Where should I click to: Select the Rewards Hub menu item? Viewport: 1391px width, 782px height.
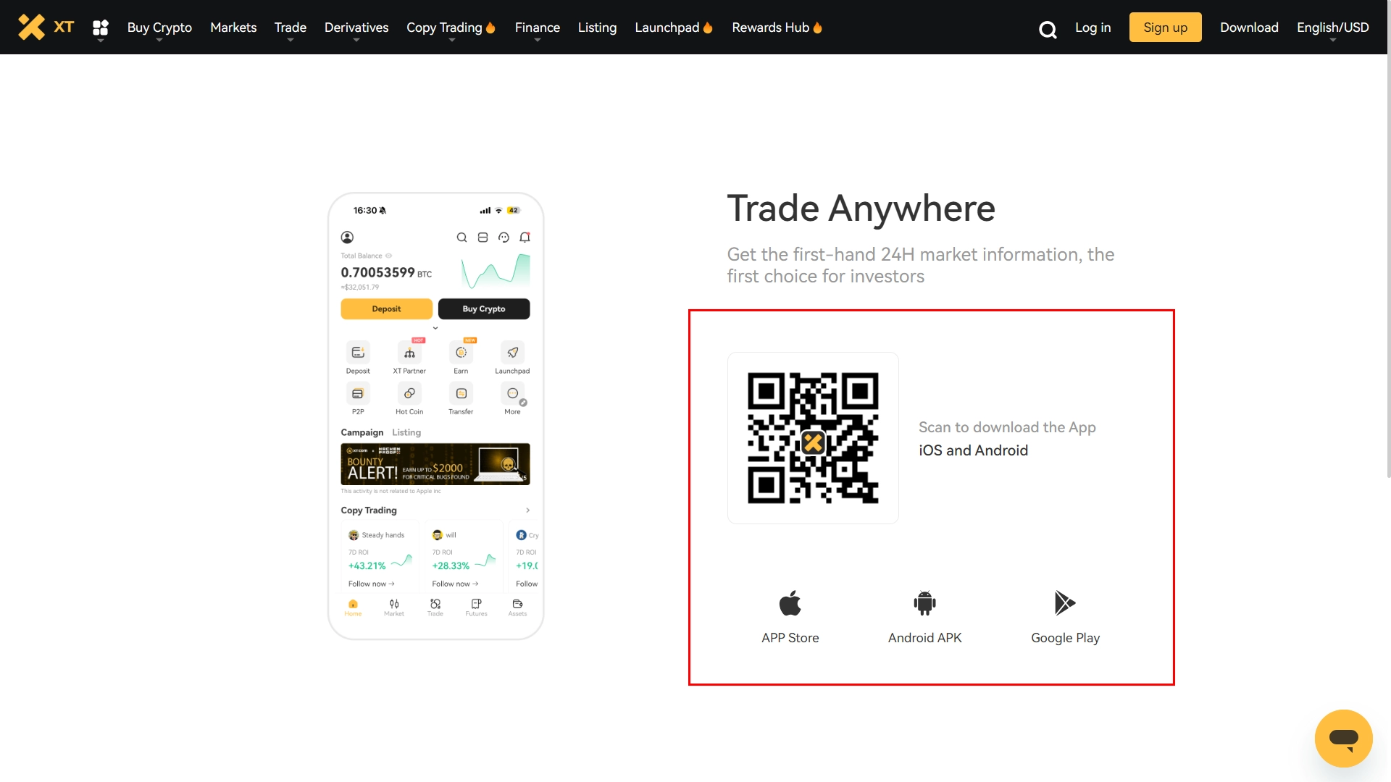click(x=776, y=27)
